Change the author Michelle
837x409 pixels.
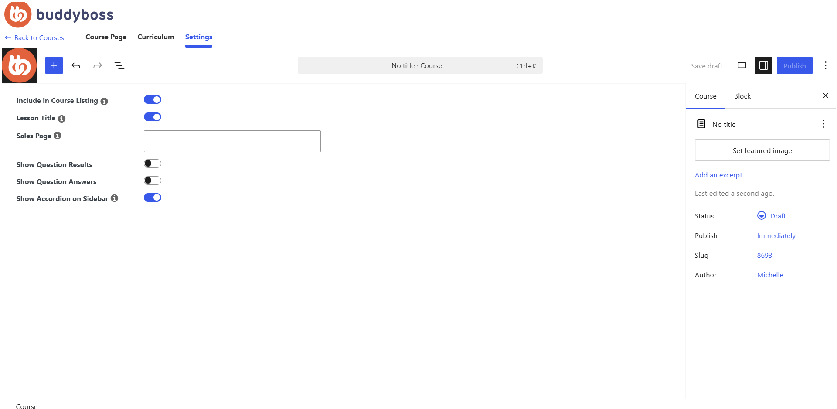click(x=770, y=275)
